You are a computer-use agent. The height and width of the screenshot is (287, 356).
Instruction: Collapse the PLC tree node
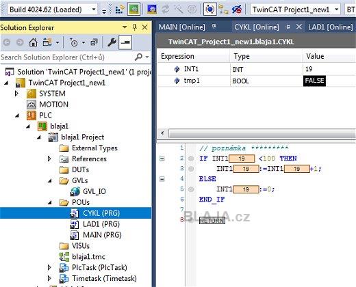click(x=17, y=115)
